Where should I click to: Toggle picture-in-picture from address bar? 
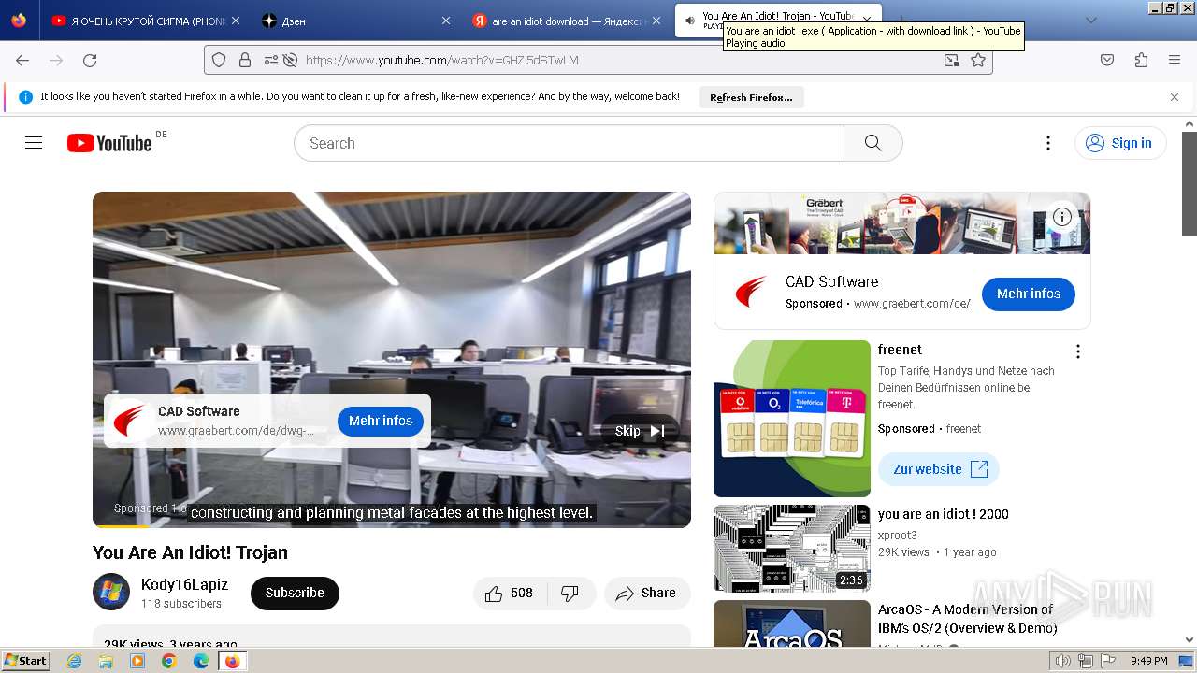point(951,60)
